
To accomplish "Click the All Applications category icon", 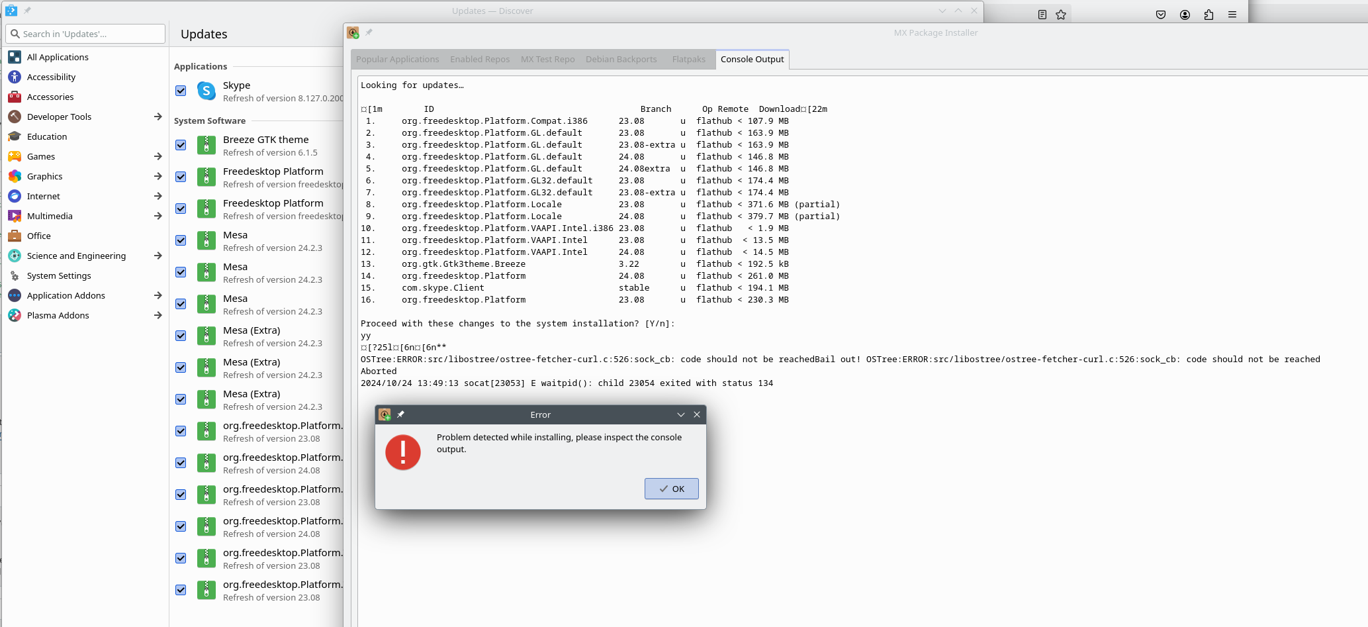I will coord(15,57).
